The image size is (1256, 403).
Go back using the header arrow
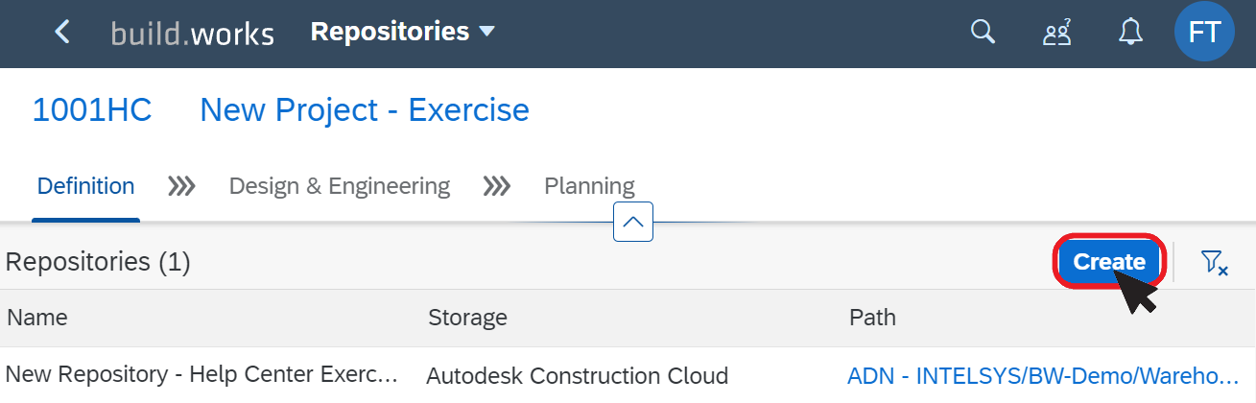pos(62,33)
